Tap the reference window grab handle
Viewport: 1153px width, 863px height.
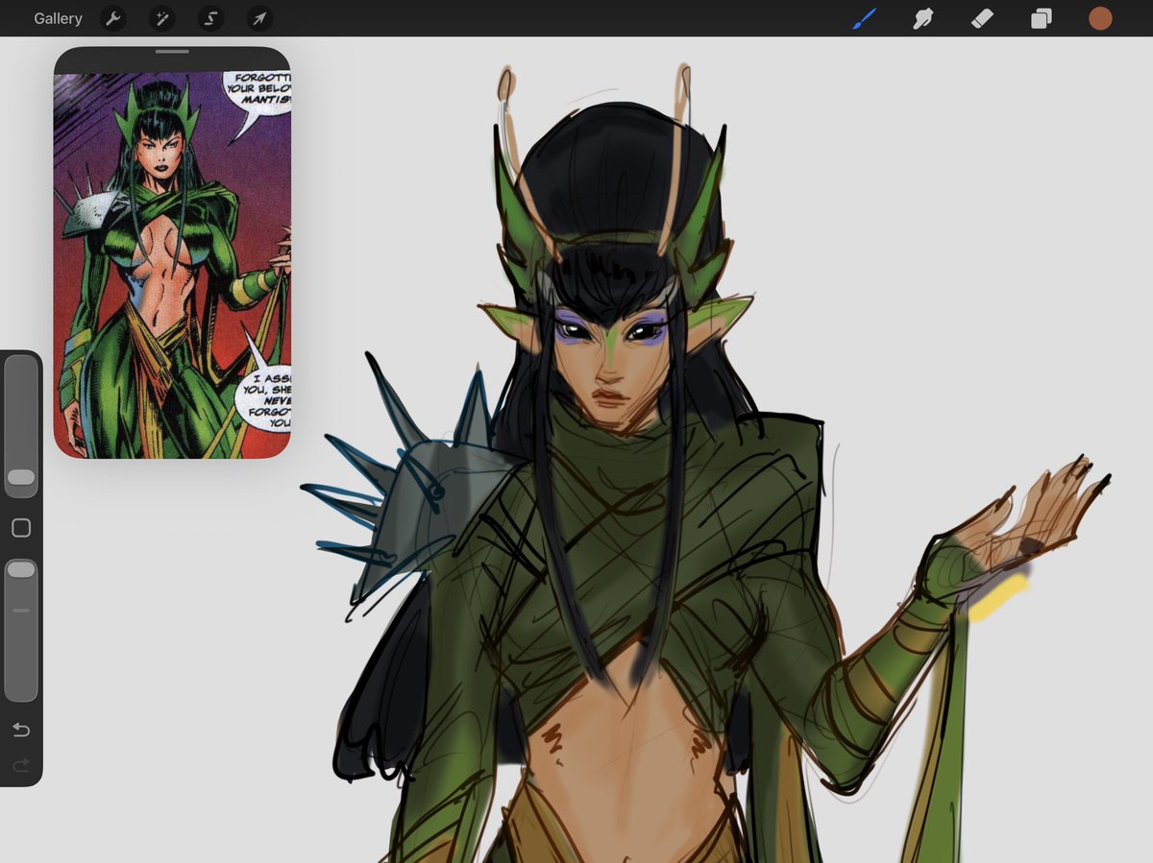[172, 51]
